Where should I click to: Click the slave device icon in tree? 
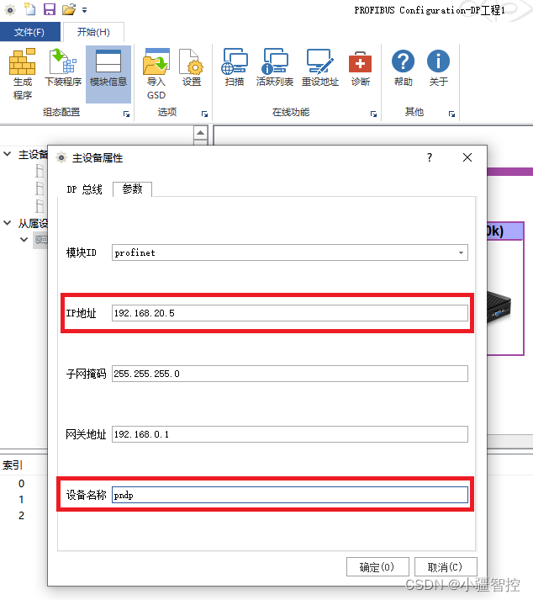[41, 240]
